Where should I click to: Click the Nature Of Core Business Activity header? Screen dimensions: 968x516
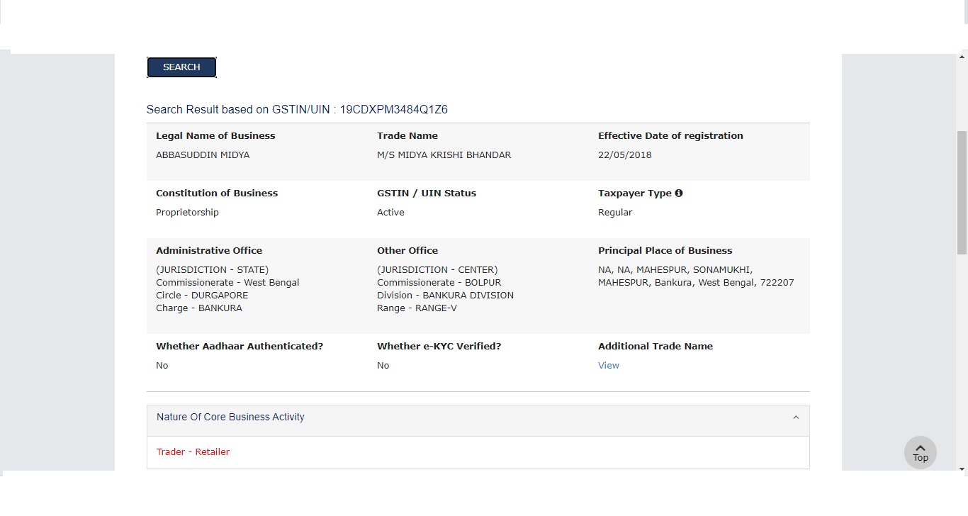[230, 417]
